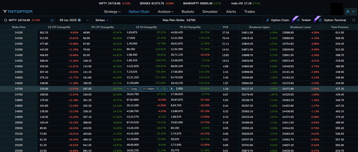
Task: Open the Scalper beta button
Action: pyautogui.click(x=303, y=20)
